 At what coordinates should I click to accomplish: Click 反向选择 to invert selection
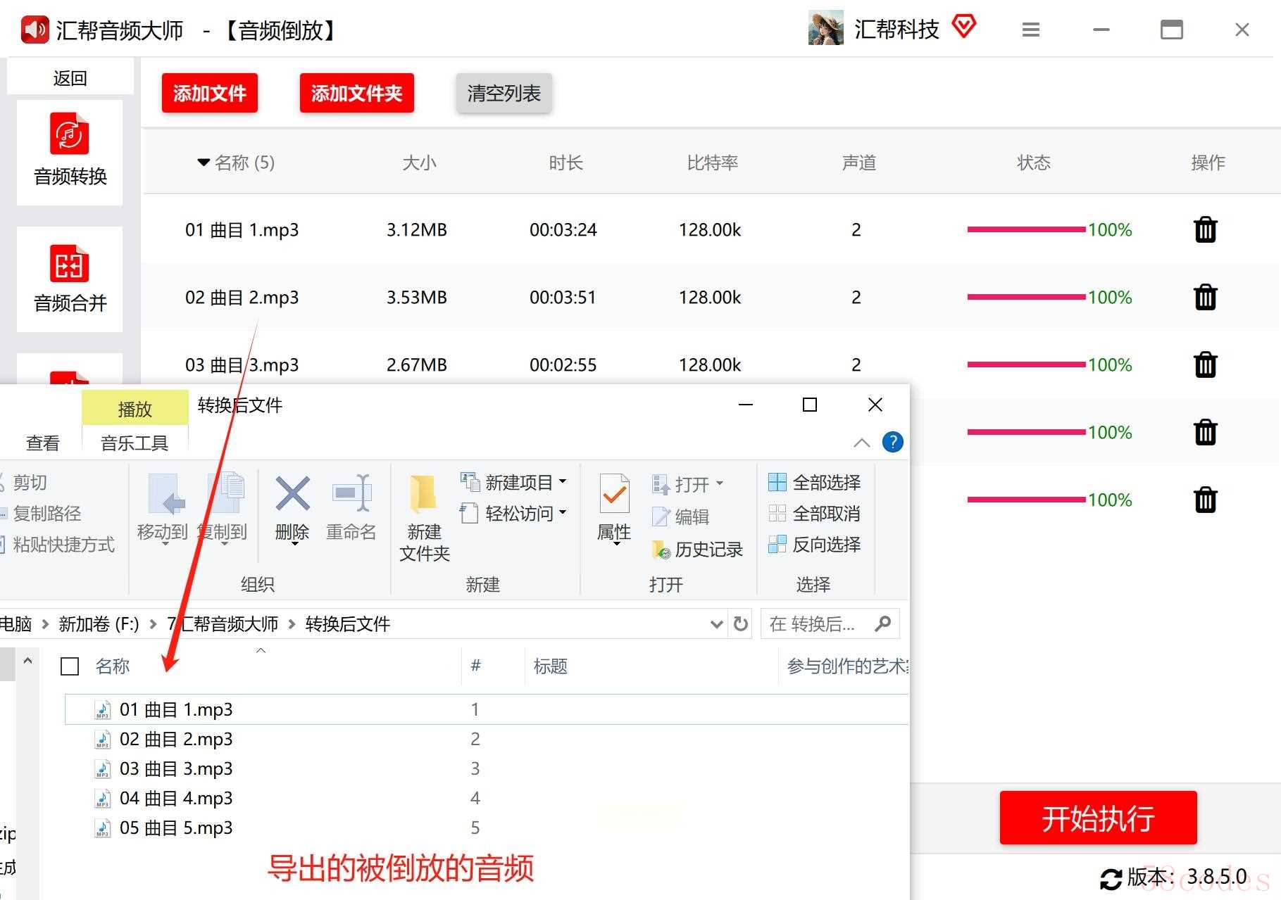tap(815, 545)
